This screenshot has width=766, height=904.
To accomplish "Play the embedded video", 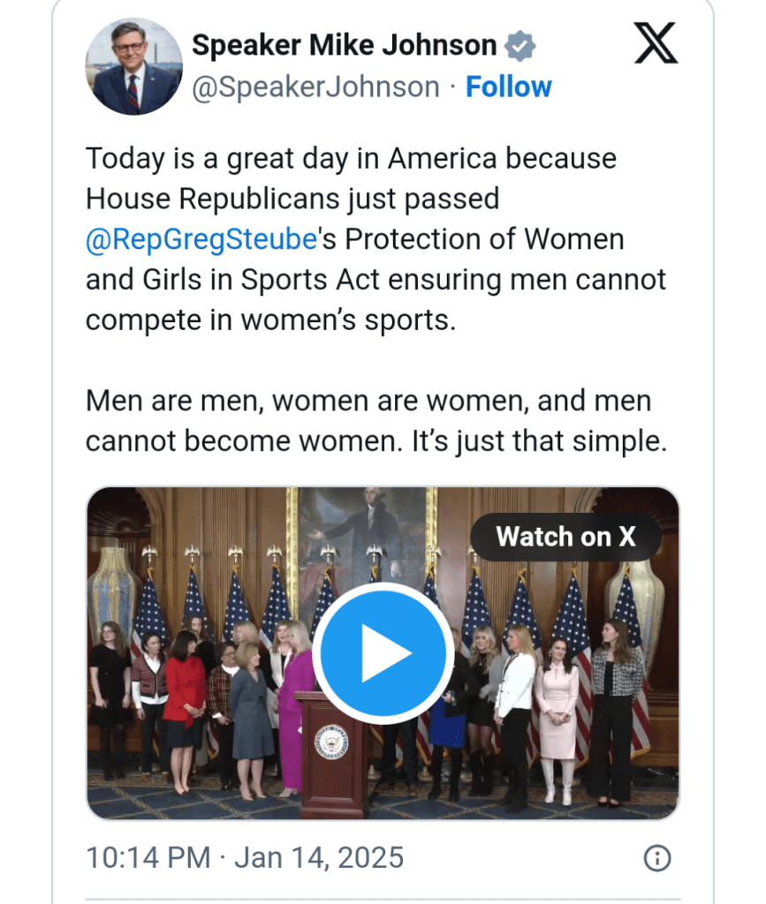I will click(383, 653).
